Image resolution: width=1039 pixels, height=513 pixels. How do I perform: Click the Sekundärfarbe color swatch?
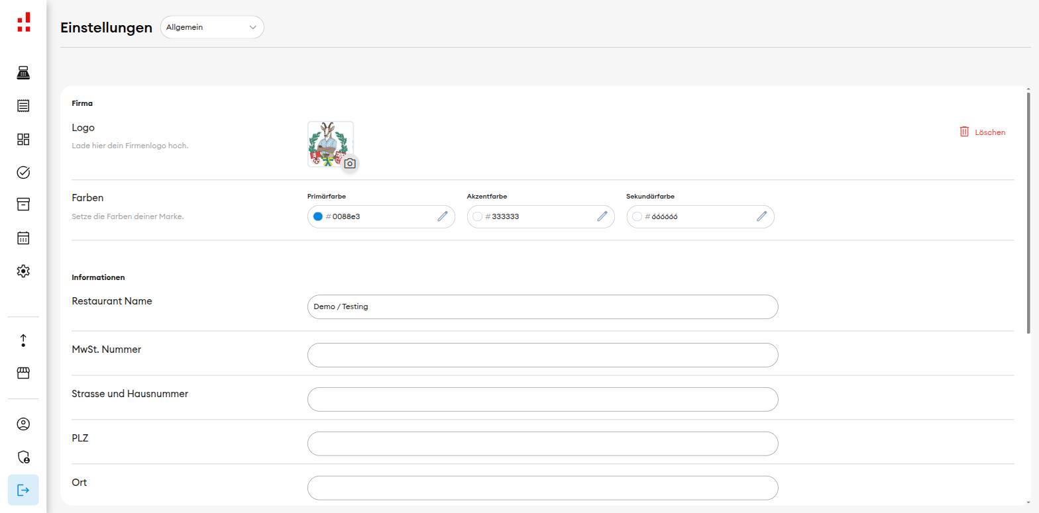click(x=637, y=216)
